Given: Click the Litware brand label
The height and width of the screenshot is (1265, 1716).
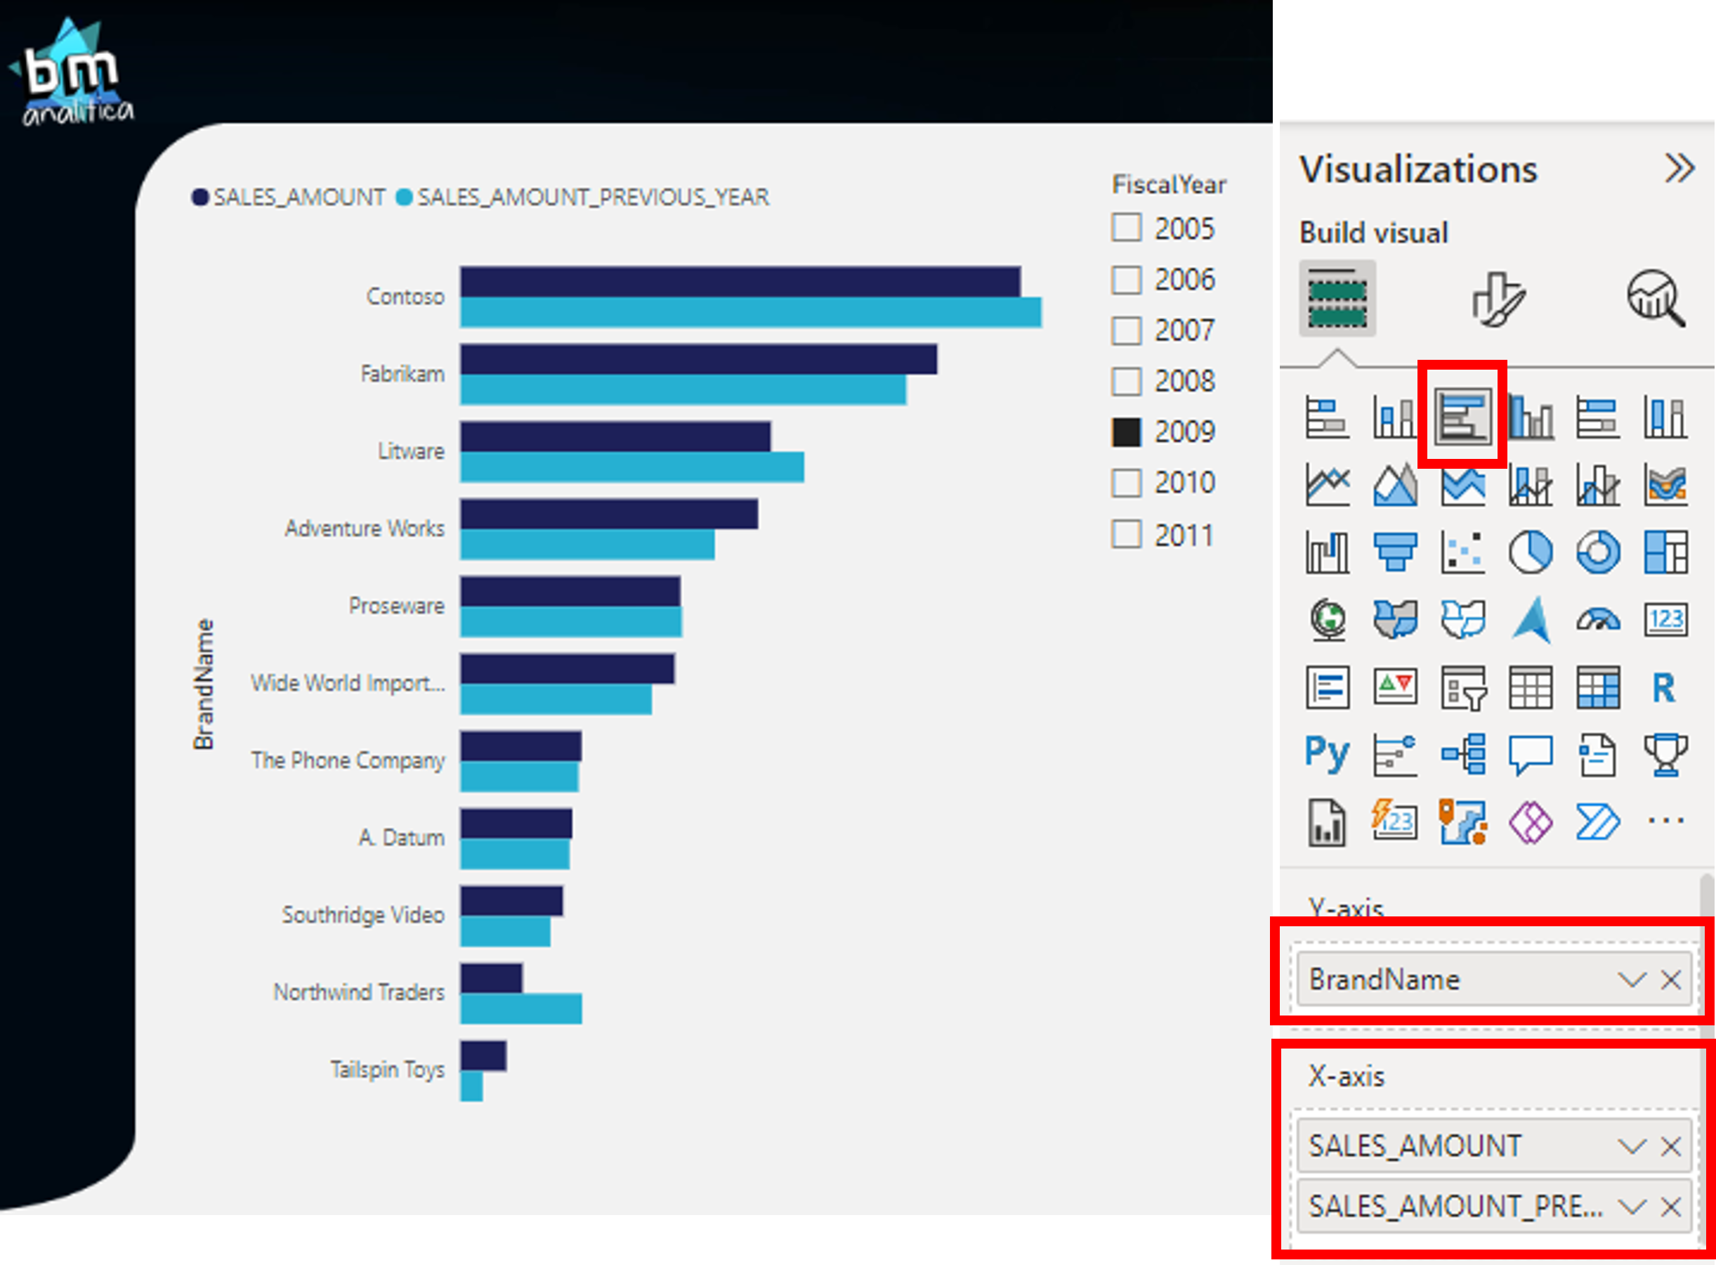Looking at the screenshot, I should pyautogui.click(x=411, y=451).
